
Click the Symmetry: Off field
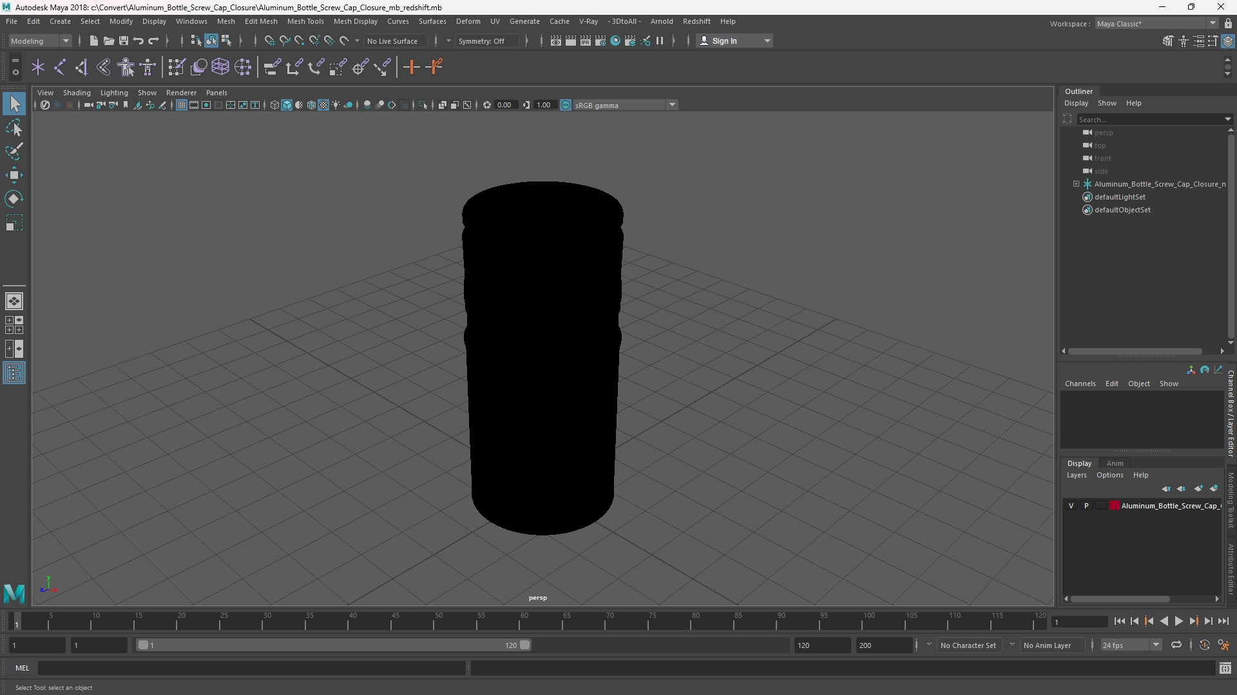[x=486, y=41]
